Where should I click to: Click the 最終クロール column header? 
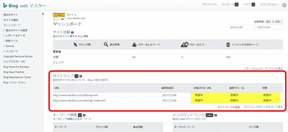pyautogui.click(x=237, y=88)
